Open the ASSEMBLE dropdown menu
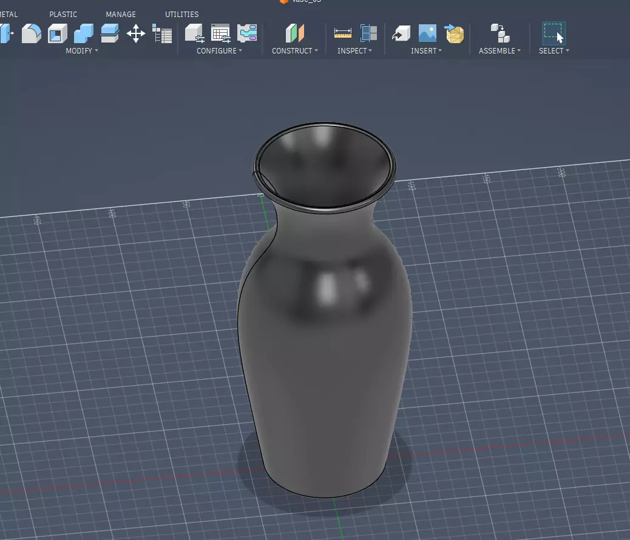The image size is (630, 540). coord(500,50)
